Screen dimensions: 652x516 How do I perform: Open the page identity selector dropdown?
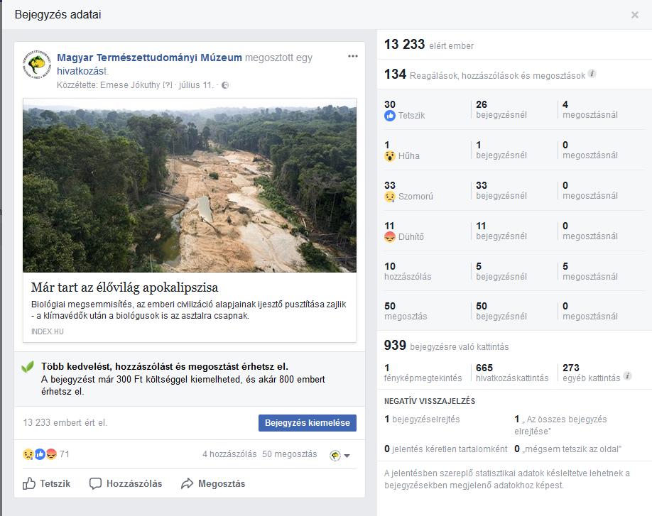[339, 456]
